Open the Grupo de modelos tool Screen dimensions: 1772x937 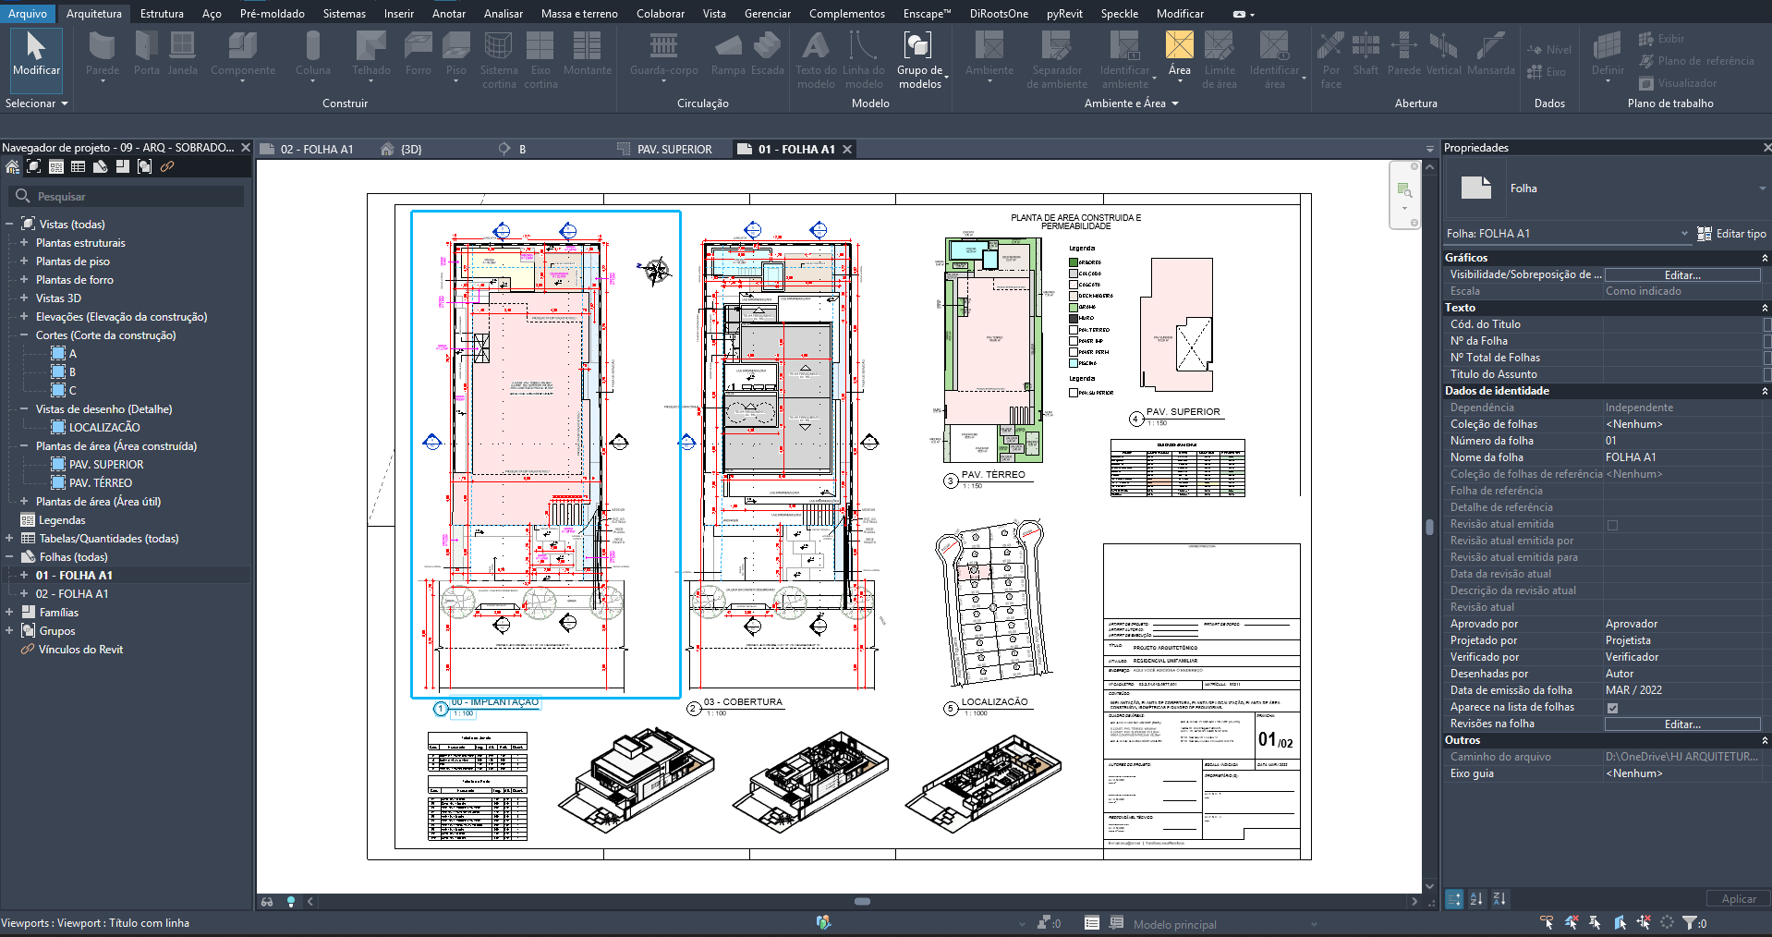919,60
